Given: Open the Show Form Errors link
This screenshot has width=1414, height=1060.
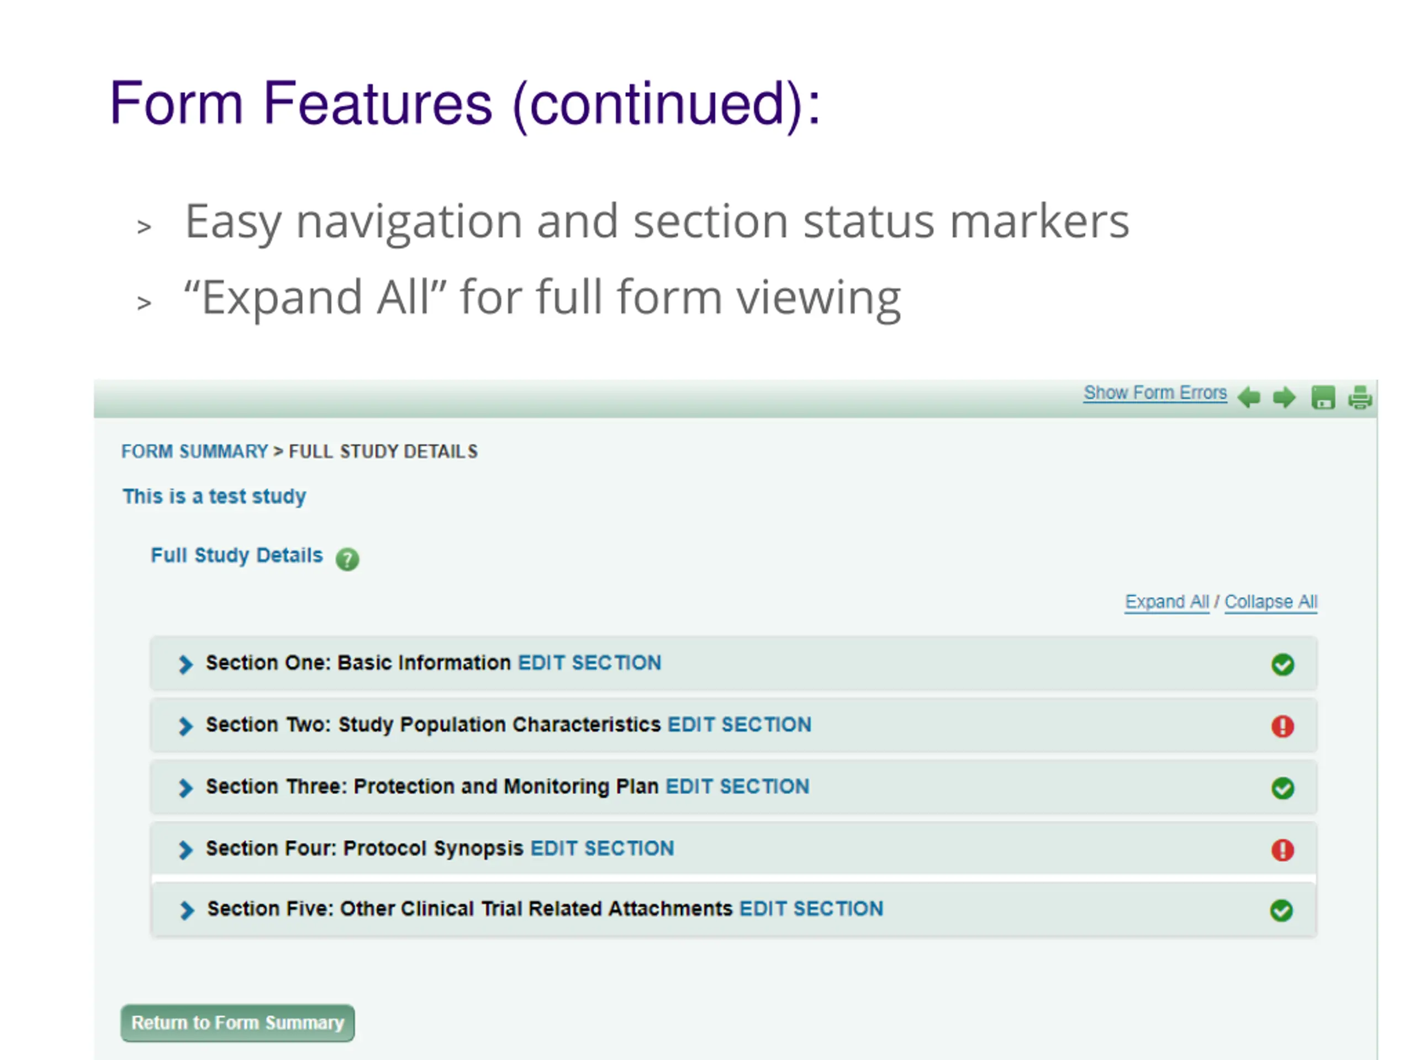Looking at the screenshot, I should [1155, 393].
